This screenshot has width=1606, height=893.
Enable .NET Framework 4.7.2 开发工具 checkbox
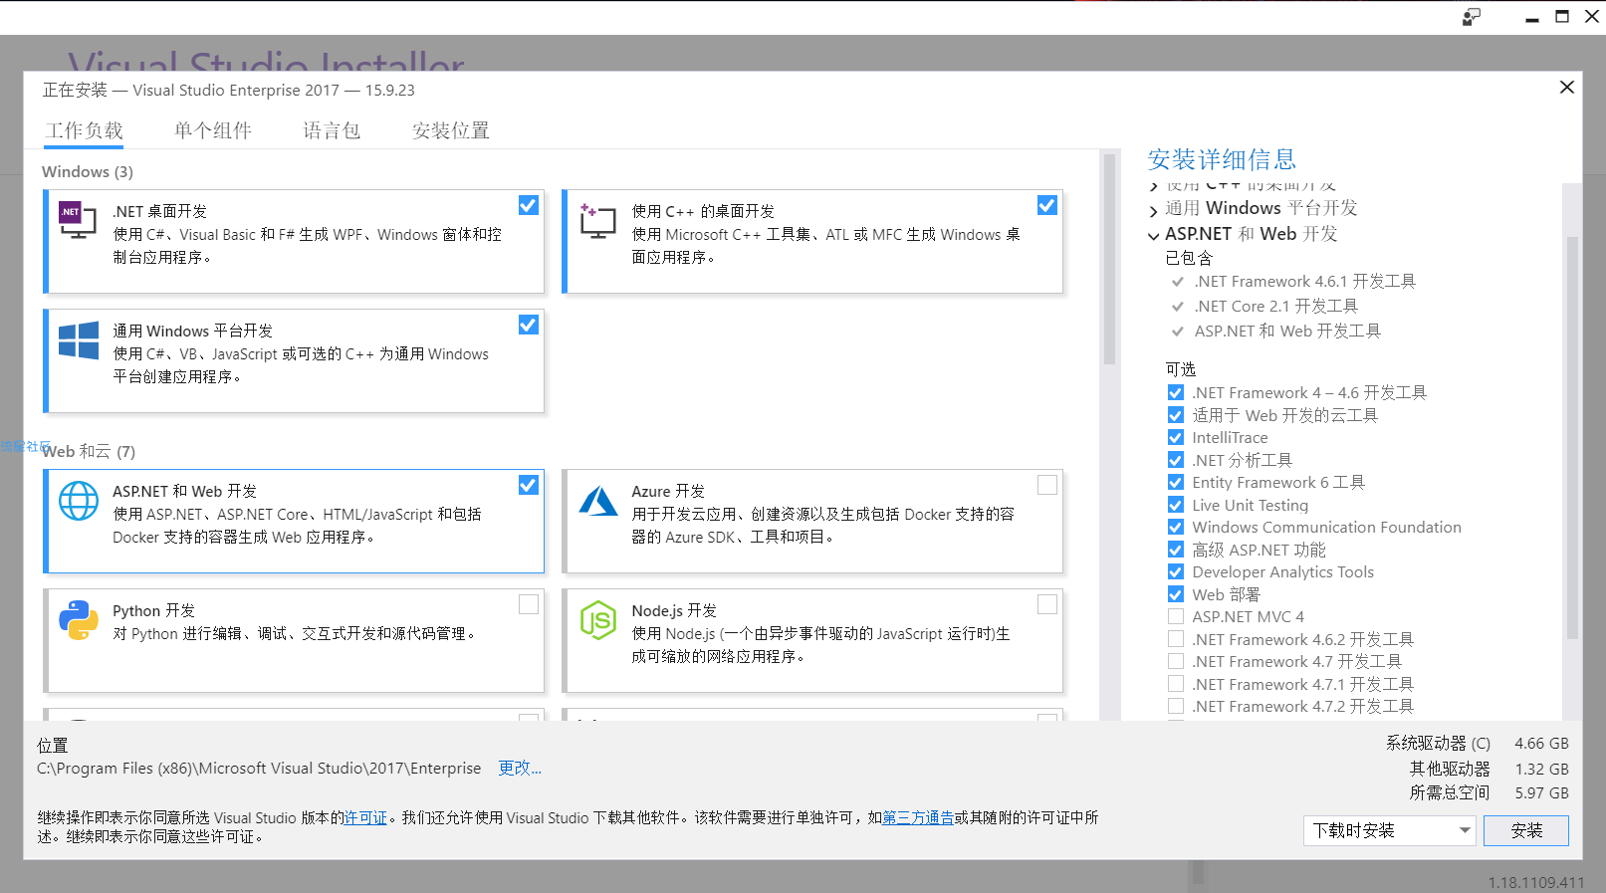pyautogui.click(x=1176, y=706)
